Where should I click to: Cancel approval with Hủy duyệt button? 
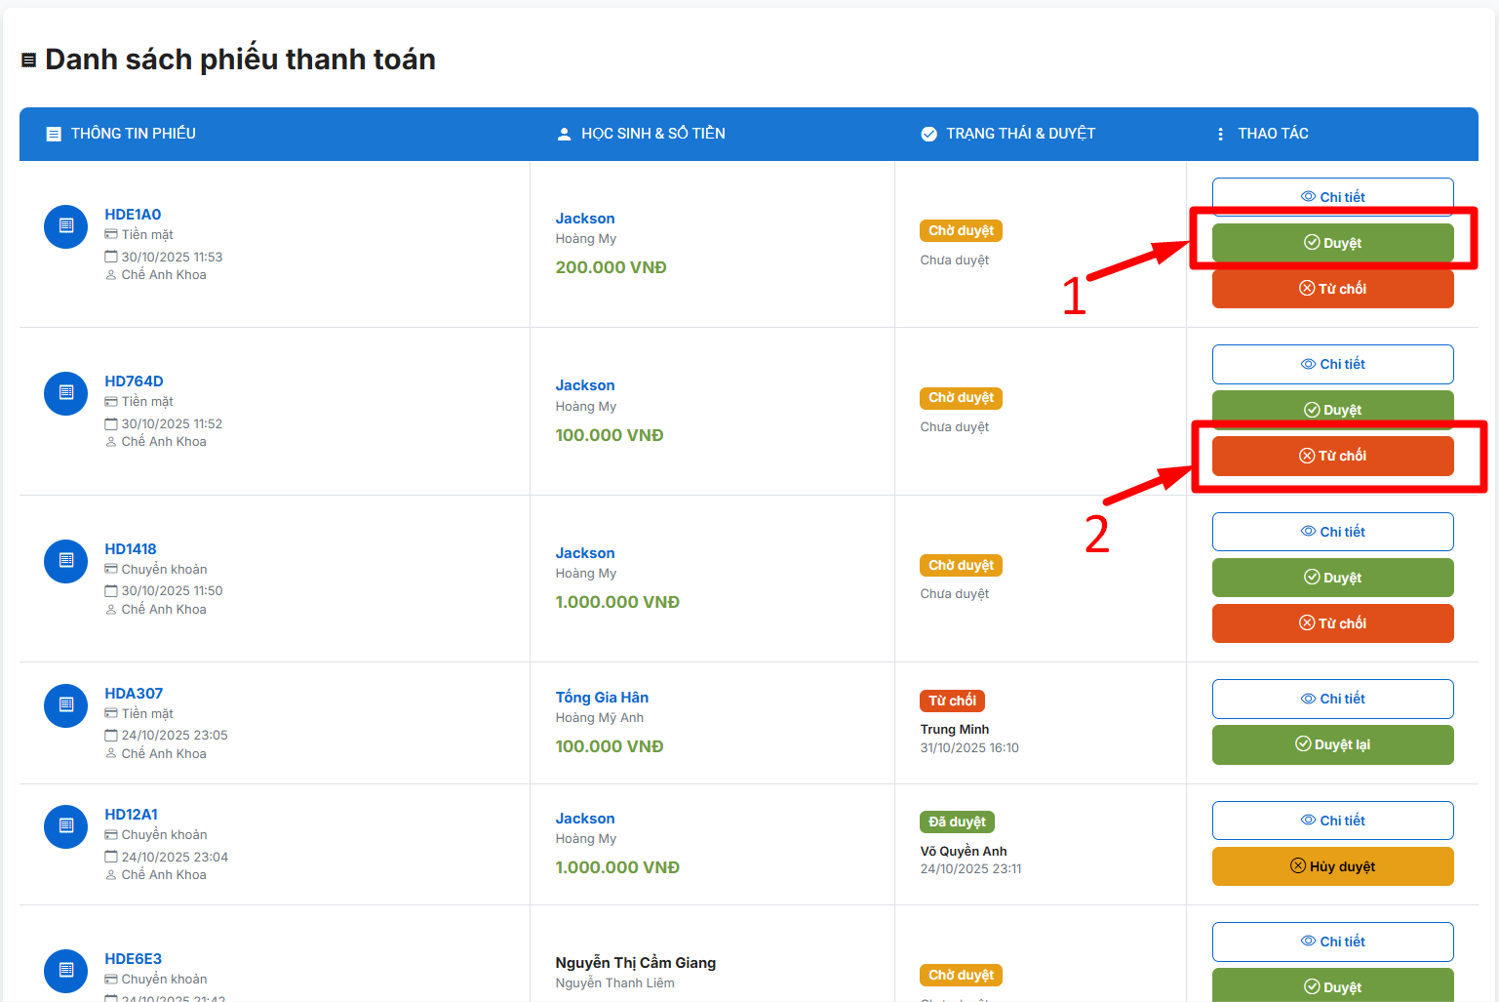1332,866
